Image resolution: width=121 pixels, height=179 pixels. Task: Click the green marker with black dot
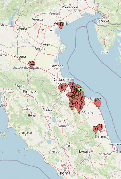(x=81, y=90)
